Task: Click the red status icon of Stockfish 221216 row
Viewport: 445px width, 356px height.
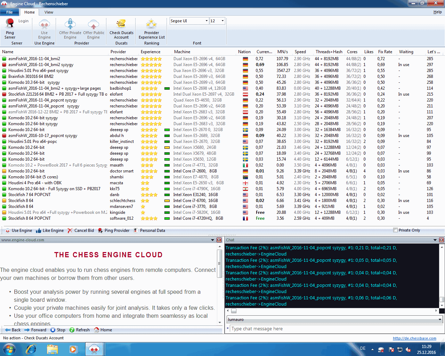Action: (4, 94)
